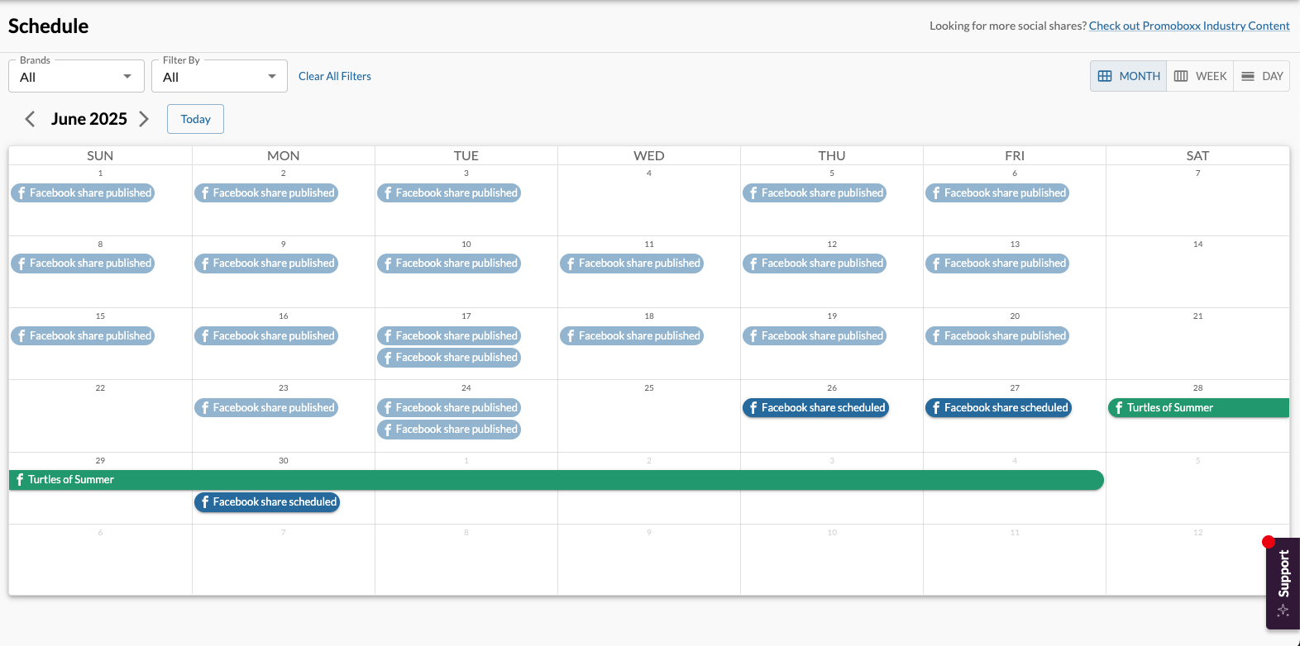Open second Facebook share published on June 17

[x=449, y=357]
